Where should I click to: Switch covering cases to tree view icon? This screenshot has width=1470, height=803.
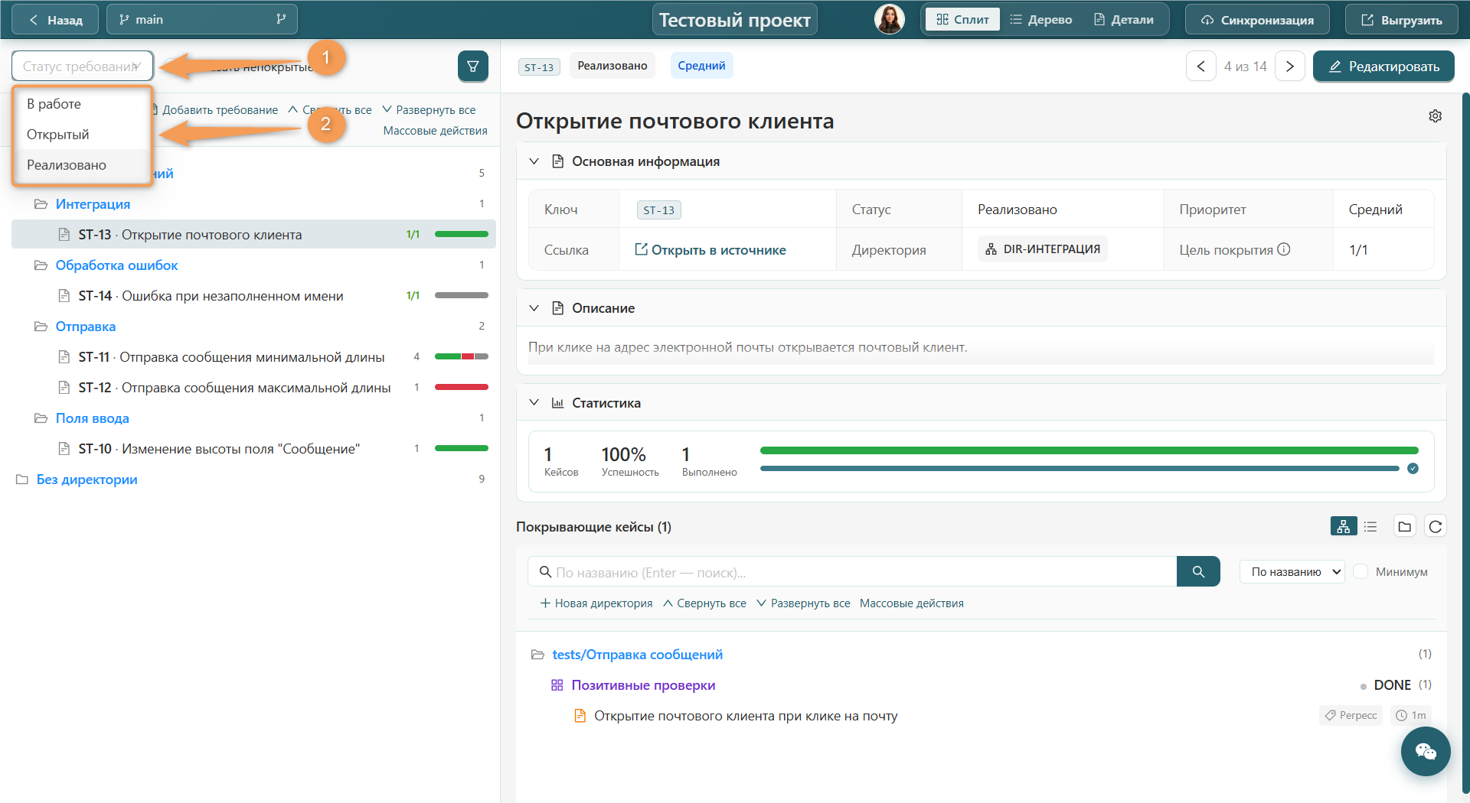[x=1344, y=526]
